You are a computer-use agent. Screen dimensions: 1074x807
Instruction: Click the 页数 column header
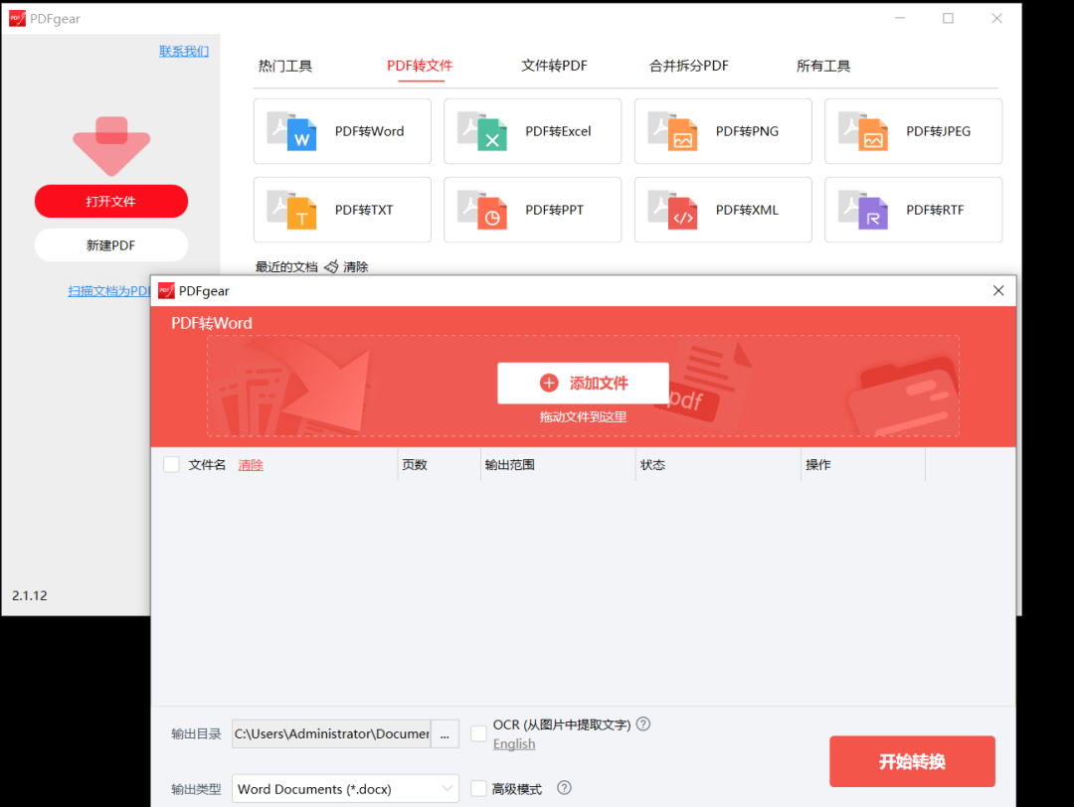pos(415,465)
